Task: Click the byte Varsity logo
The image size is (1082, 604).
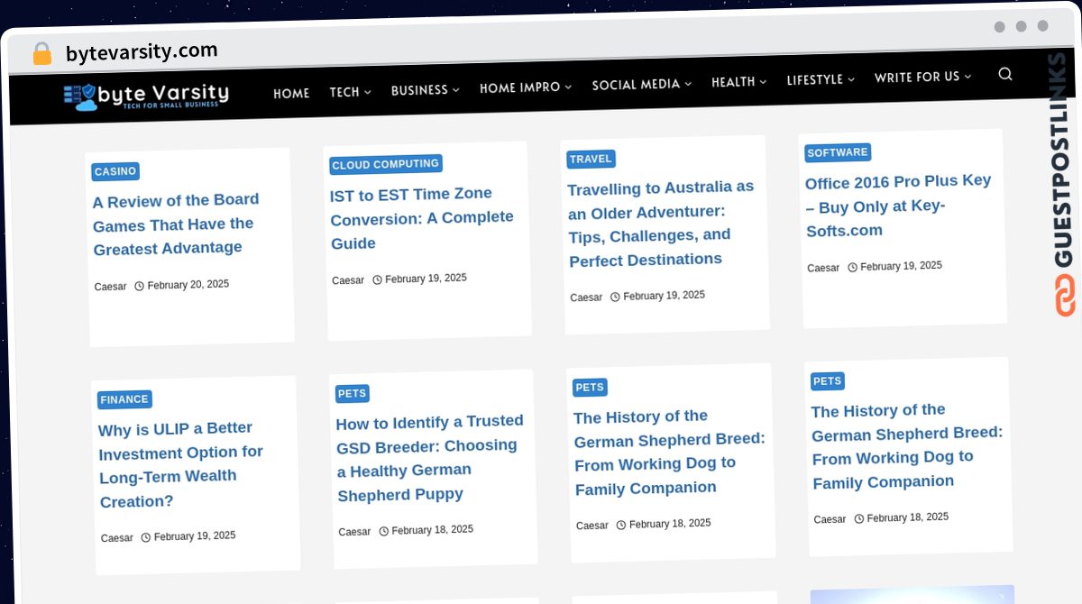Action: 147,96
